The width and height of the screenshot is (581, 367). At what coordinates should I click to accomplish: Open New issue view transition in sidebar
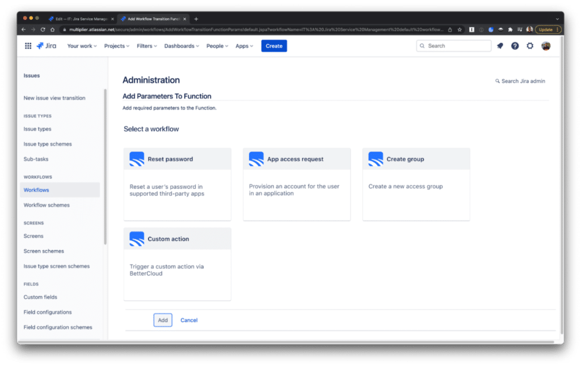54,98
